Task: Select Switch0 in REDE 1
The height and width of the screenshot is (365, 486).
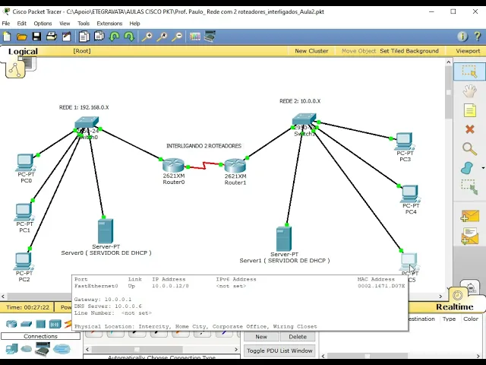Action: pos(87,123)
